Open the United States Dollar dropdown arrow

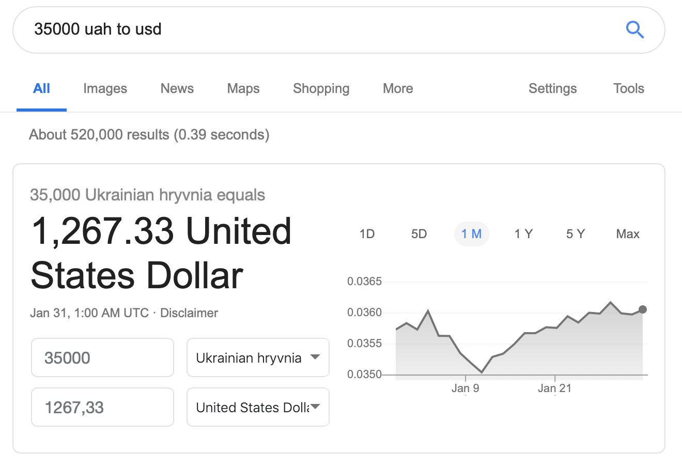click(315, 407)
